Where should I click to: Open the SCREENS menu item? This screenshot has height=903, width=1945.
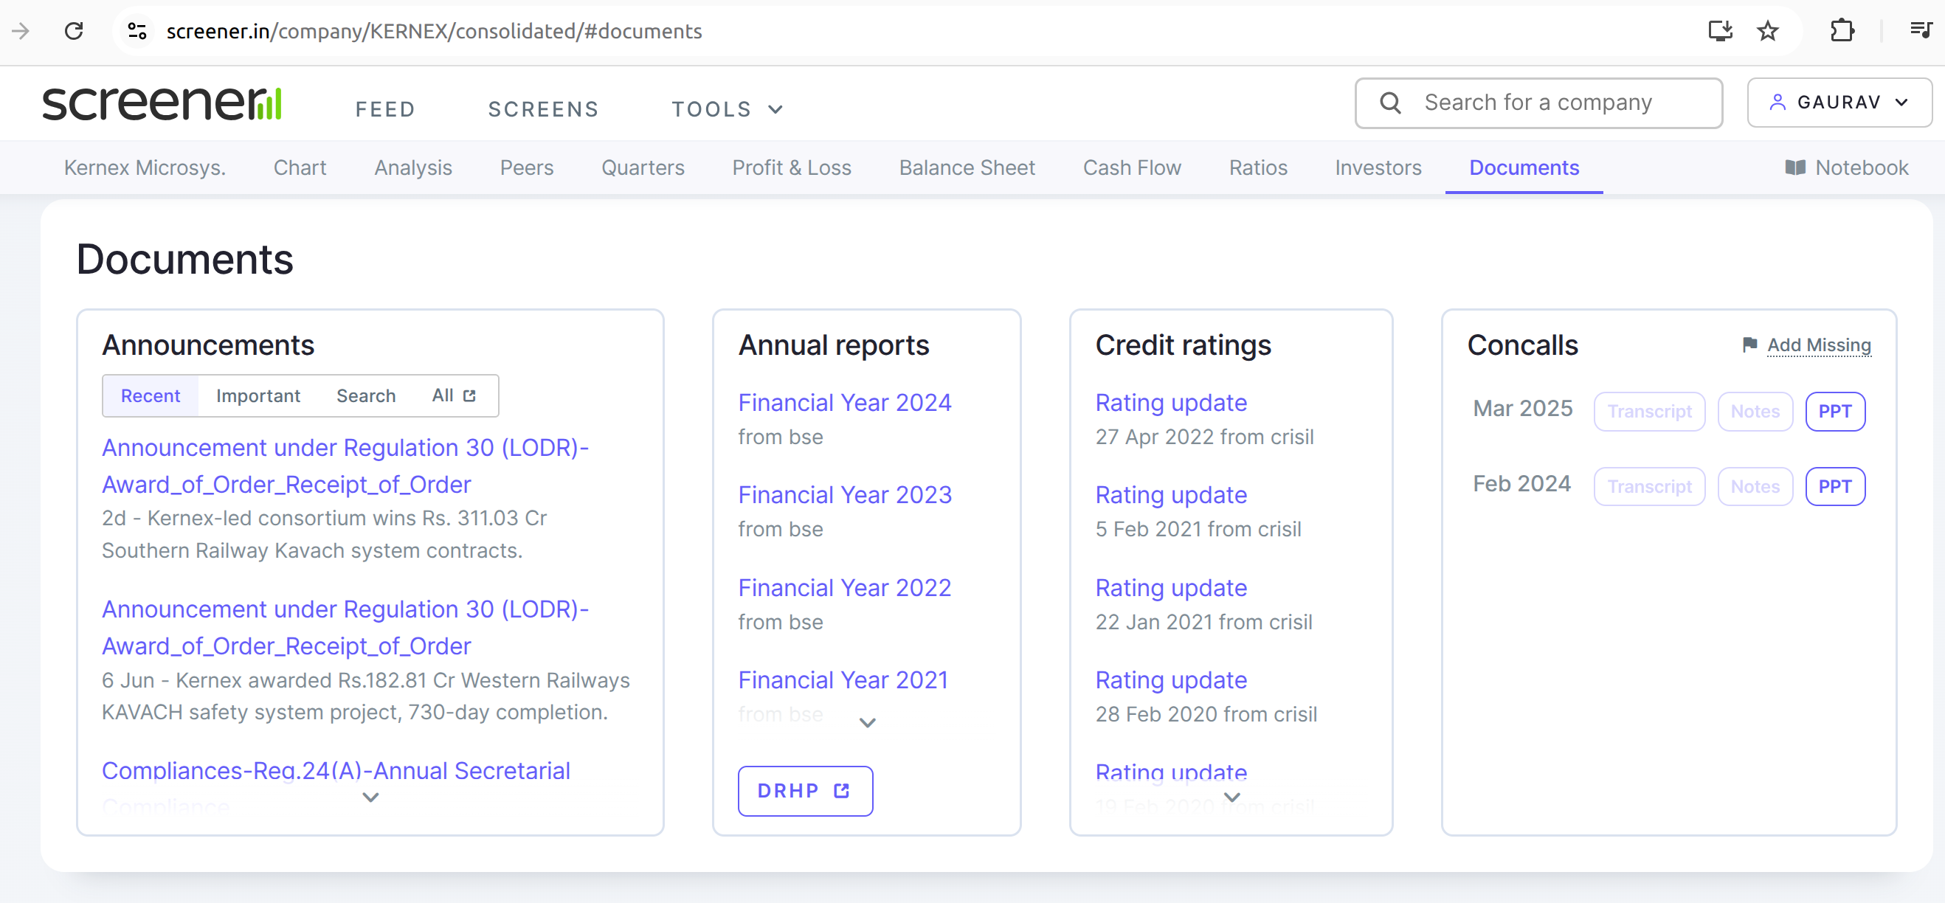pyautogui.click(x=543, y=109)
